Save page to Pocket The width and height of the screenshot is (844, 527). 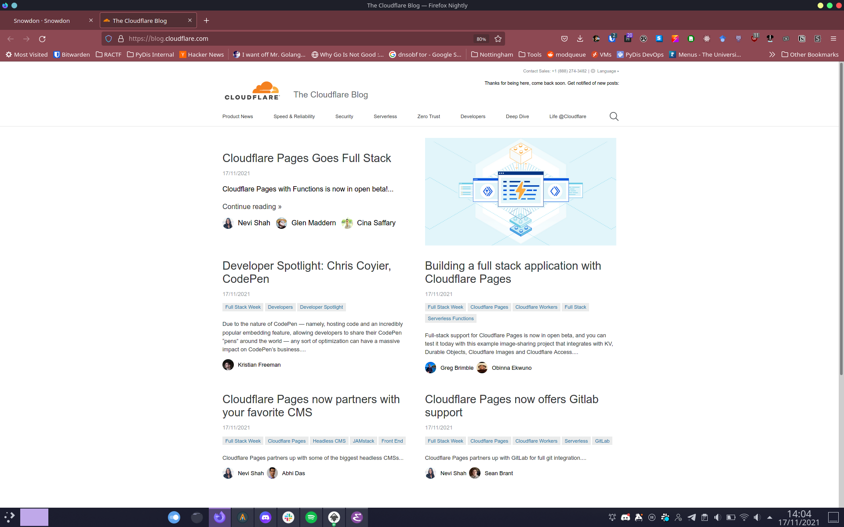(x=565, y=39)
